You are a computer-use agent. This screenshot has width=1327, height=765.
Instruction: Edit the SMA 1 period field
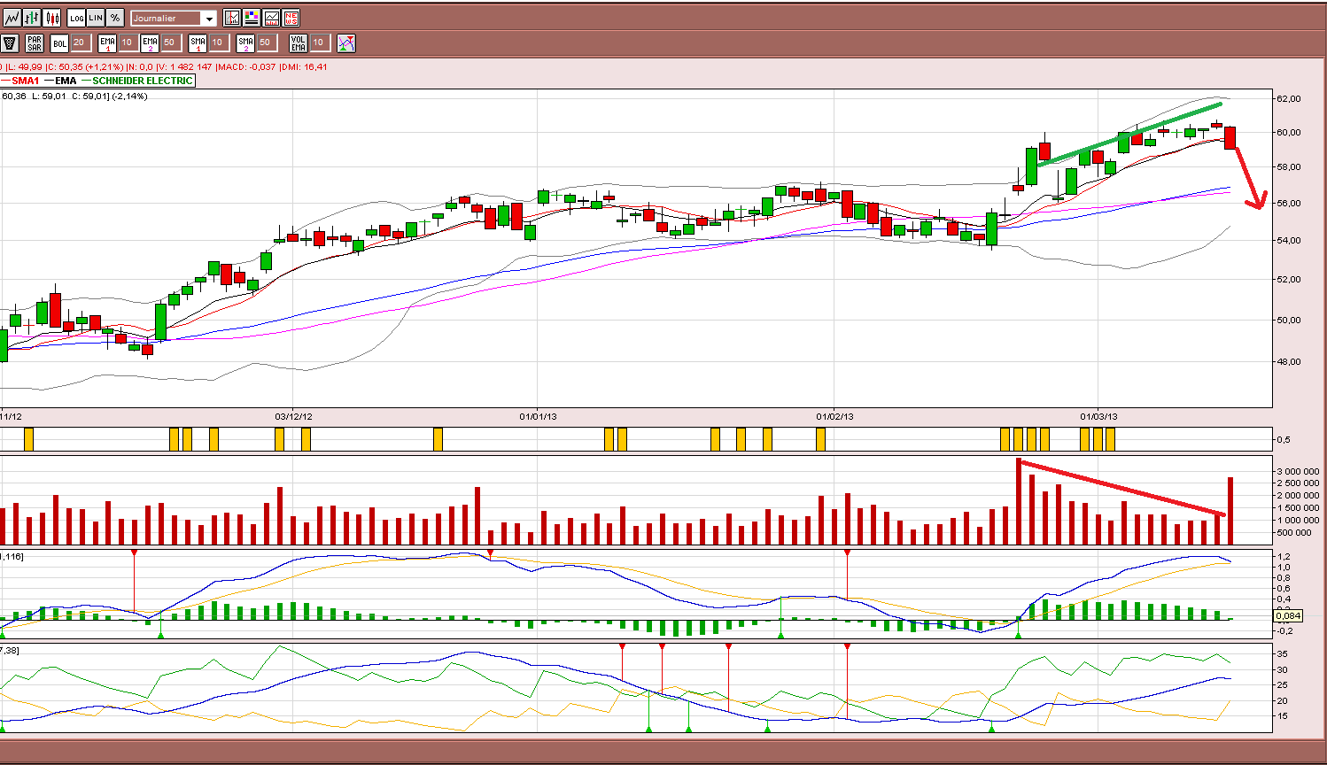click(x=218, y=42)
